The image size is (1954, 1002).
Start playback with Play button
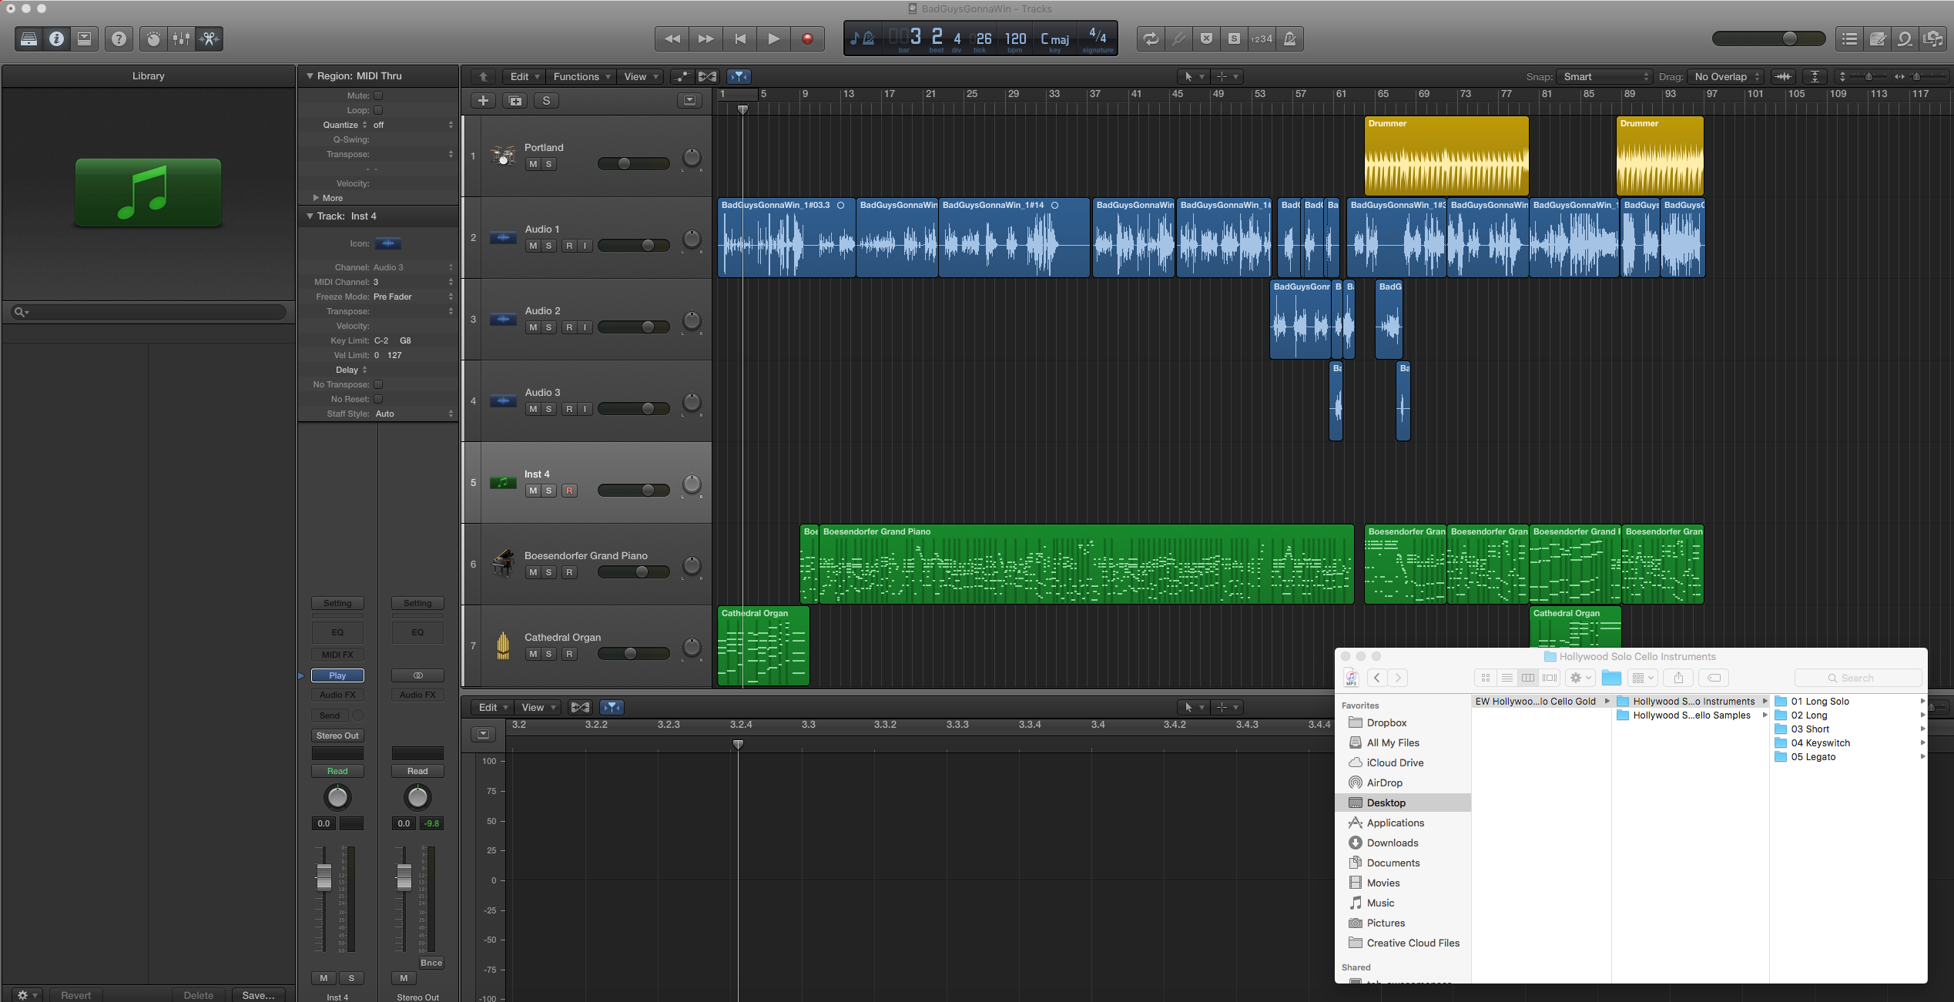773,39
